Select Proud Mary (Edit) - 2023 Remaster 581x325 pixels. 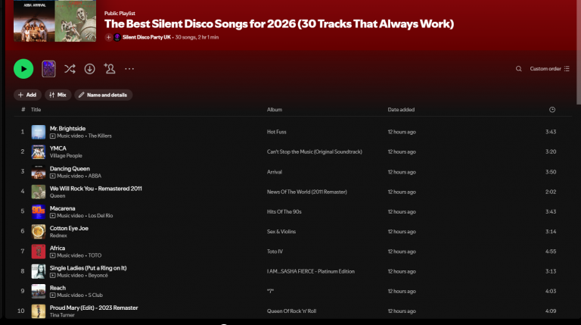(94, 308)
